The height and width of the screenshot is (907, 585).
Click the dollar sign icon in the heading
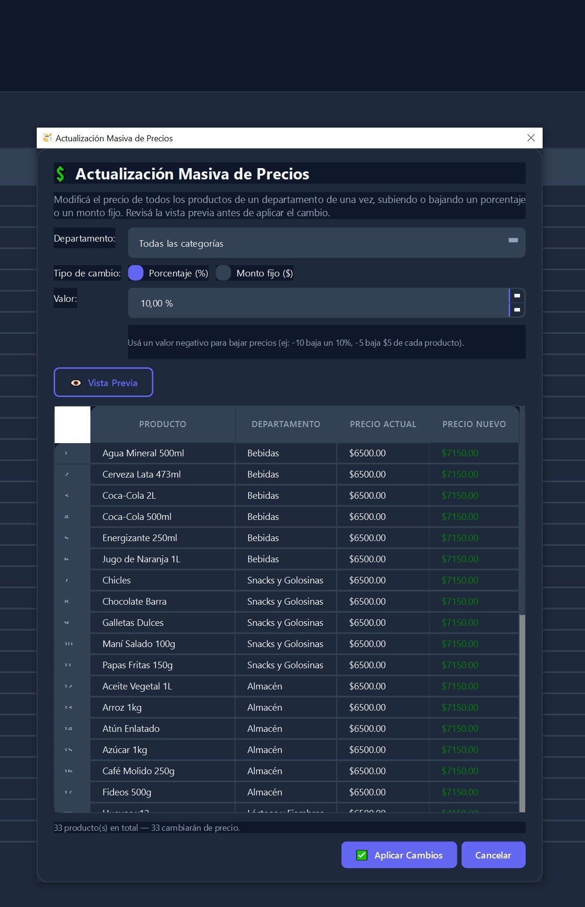click(x=60, y=174)
